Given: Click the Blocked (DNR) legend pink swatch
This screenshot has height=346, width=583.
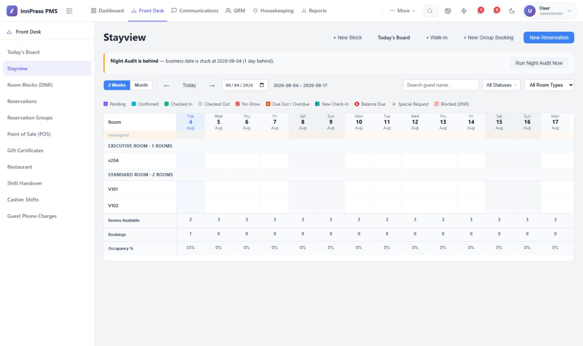Looking at the screenshot, I should [436, 104].
